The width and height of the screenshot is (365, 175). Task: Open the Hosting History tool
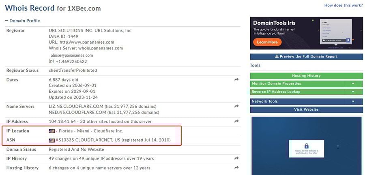tap(306, 76)
